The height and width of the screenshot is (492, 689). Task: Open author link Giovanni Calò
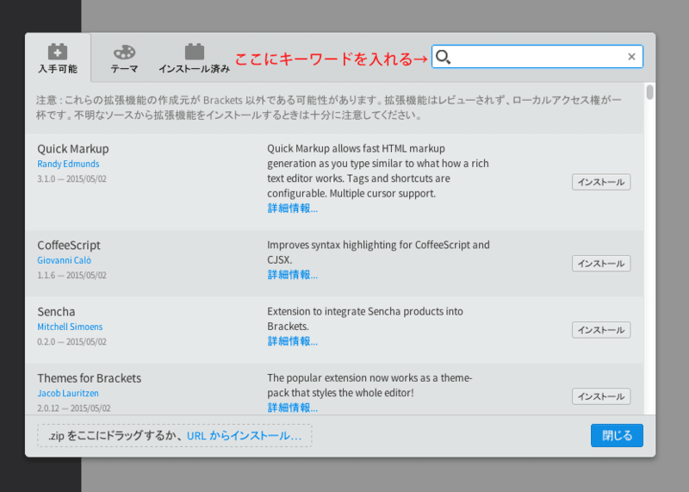coord(64,260)
